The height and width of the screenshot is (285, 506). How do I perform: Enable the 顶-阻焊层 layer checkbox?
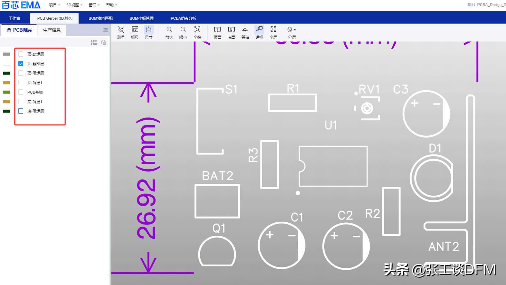[x=21, y=73]
